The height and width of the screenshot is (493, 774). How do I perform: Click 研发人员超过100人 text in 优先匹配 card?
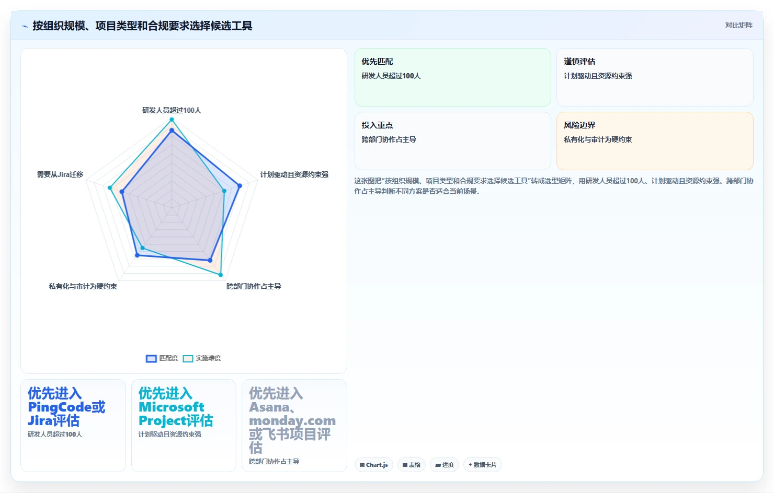point(391,76)
